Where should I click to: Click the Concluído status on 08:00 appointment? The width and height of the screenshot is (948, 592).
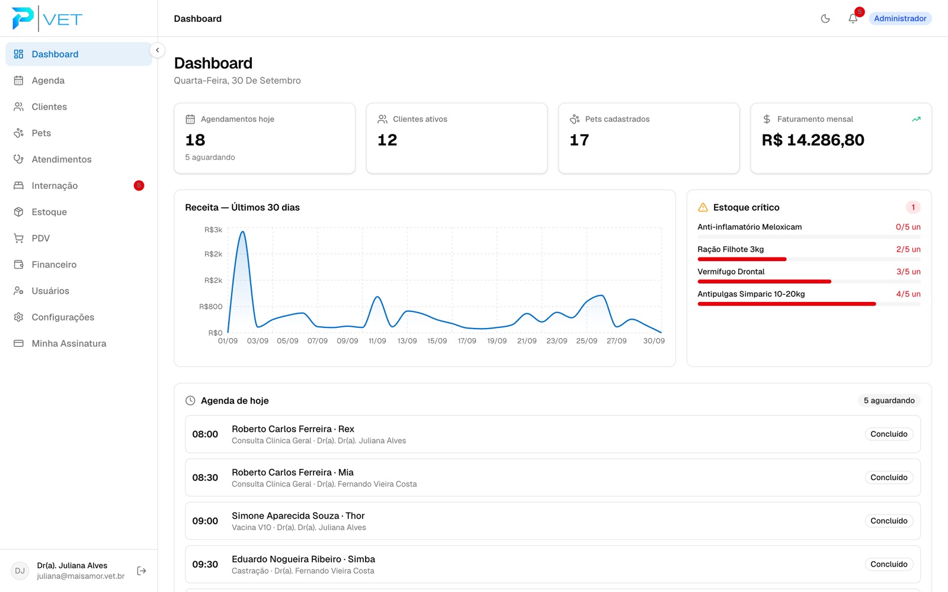[889, 434]
